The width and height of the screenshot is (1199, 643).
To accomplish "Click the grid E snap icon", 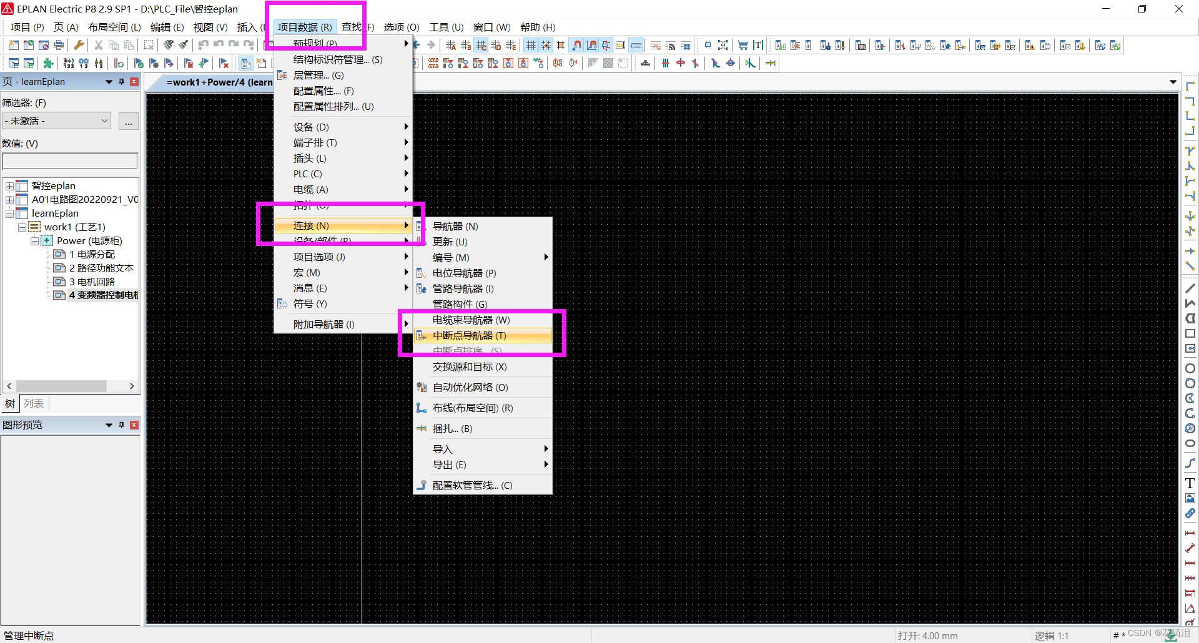I will 511,45.
